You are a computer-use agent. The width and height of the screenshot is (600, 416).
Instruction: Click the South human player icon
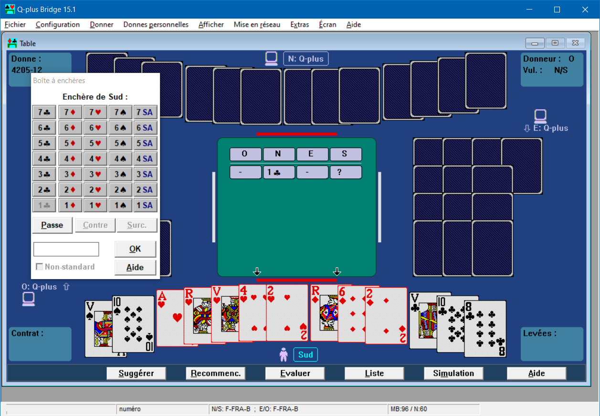point(284,354)
